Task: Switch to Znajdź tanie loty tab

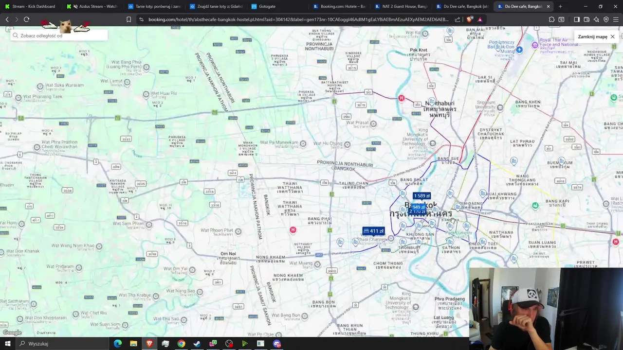Action: click(216, 6)
